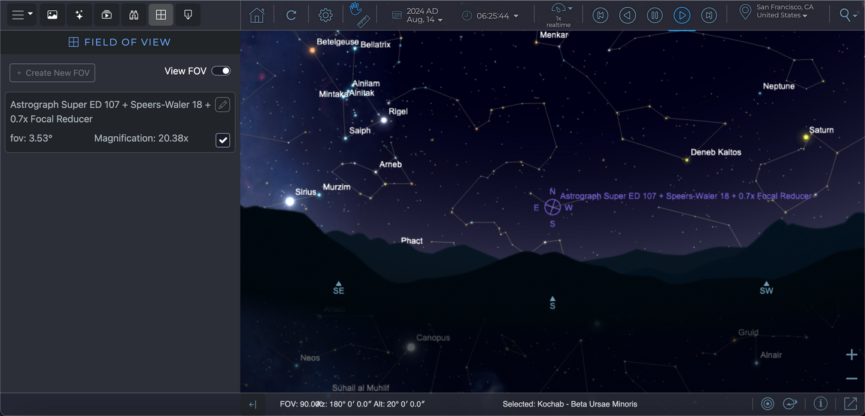
Task: Collapse the side panel with arrow
Action: (x=253, y=405)
